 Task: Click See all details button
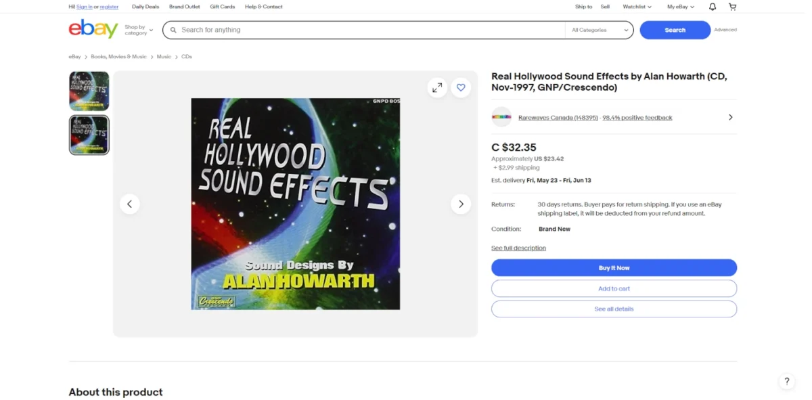click(x=614, y=309)
